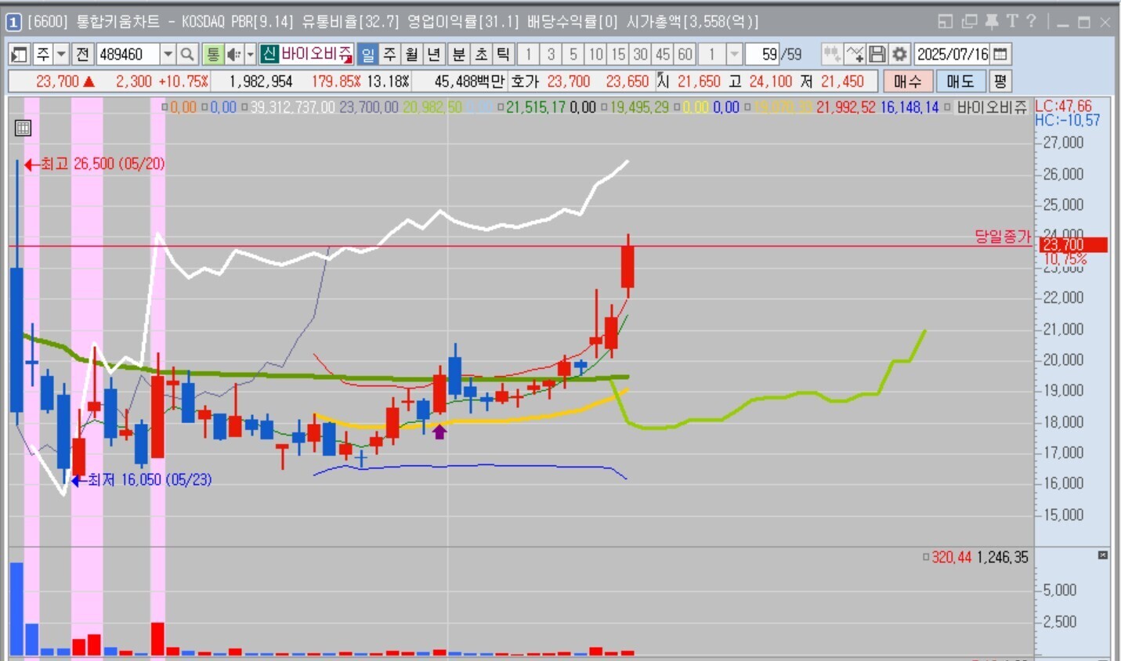This screenshot has height=661, width=1121.
Task: Open dropdown arrow next to speaker icon
Action: click(251, 54)
